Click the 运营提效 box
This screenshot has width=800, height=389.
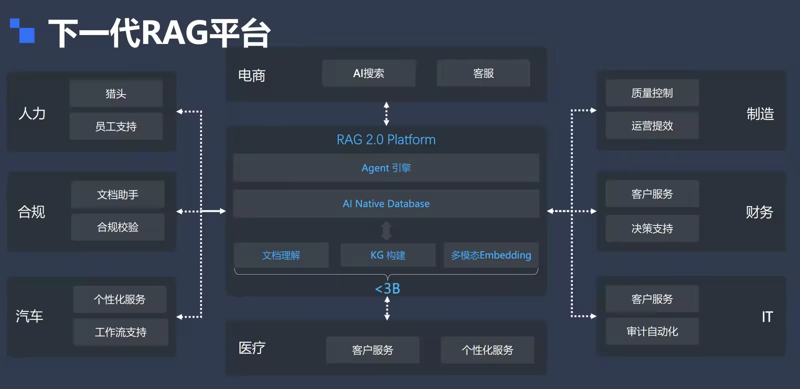pos(652,126)
